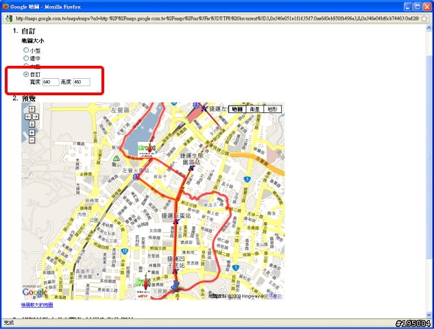Click the 高雄市立美術館 label on map
The width and height of the screenshot is (434, 329).
[86, 273]
